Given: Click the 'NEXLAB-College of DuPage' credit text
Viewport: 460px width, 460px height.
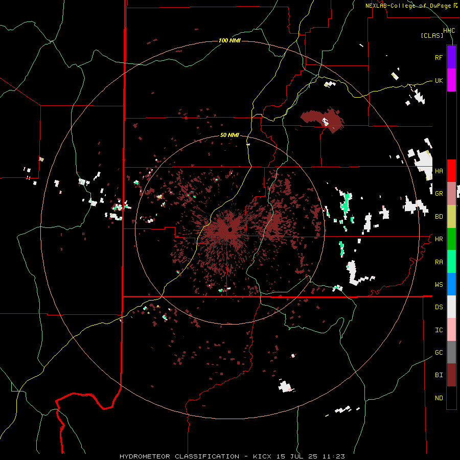Looking at the screenshot, I should 408,6.
